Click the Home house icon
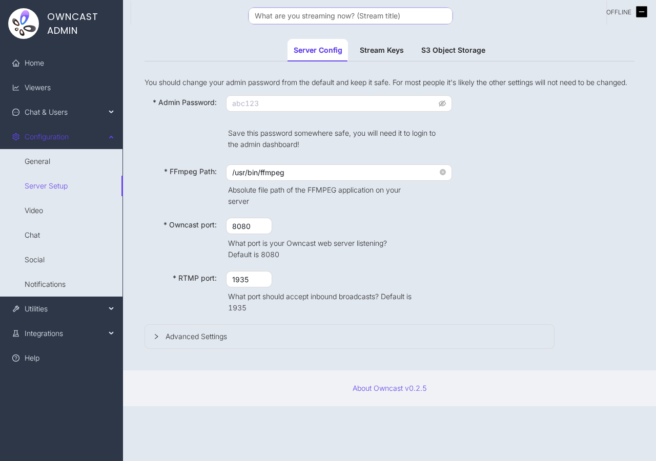The height and width of the screenshot is (461, 656). 16,63
